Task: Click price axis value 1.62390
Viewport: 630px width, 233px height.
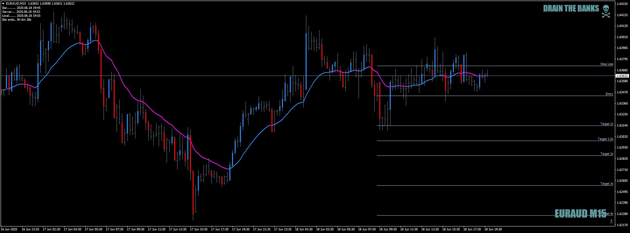Action: 623,203
